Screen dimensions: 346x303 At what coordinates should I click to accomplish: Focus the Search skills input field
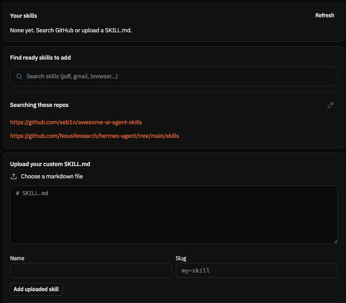(x=173, y=76)
